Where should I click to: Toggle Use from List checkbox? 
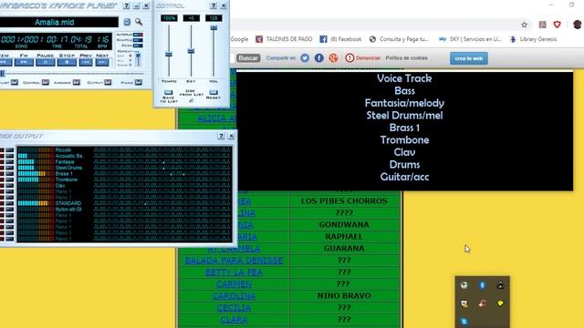pos(191,100)
